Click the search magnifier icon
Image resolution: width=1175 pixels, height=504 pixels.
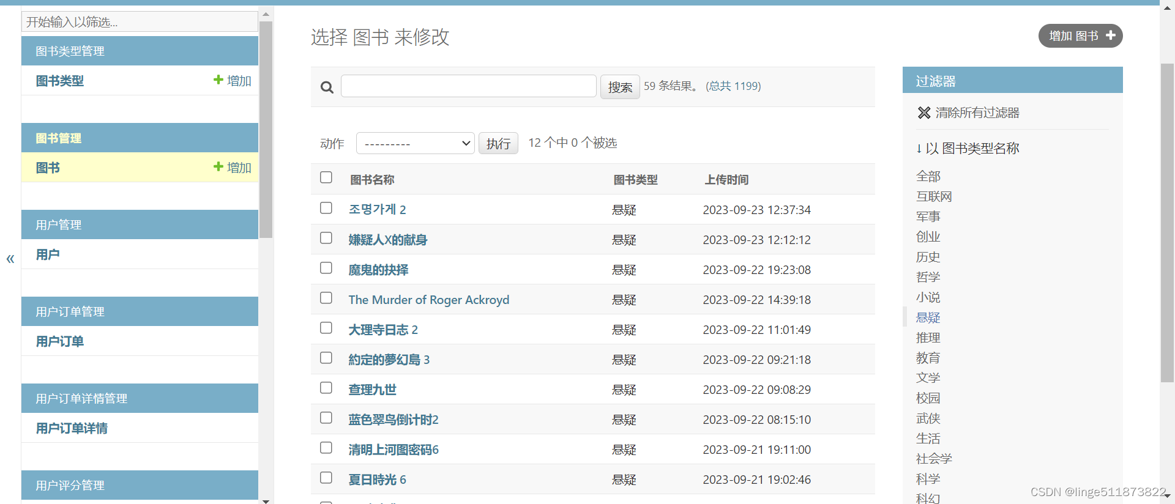tap(327, 87)
